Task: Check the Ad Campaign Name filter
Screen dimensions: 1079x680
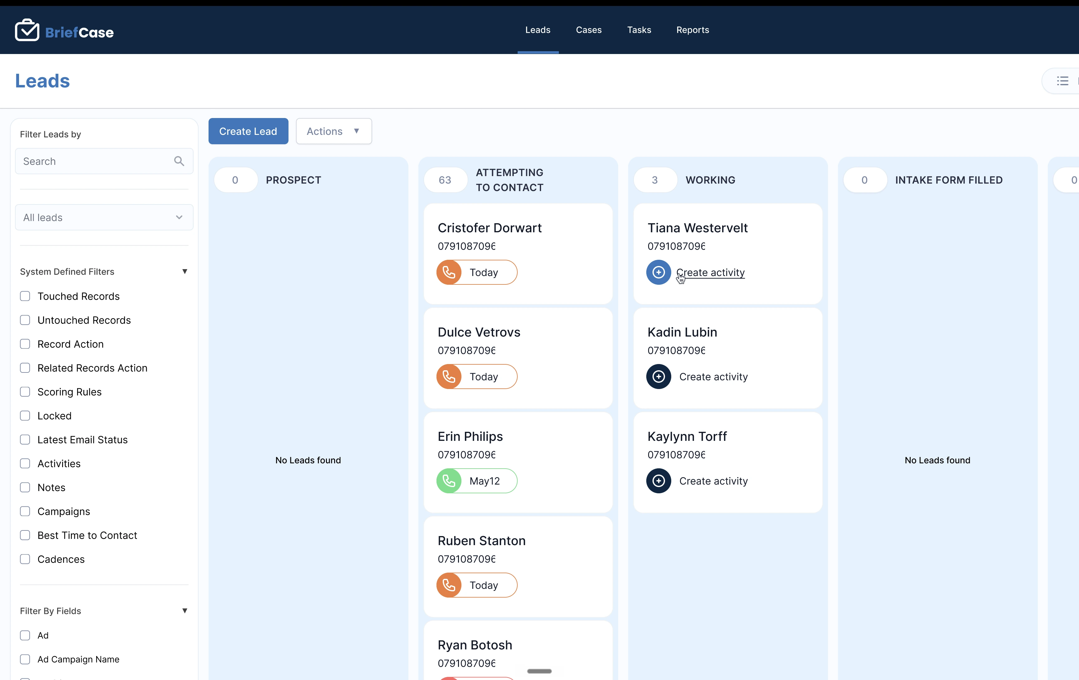Action: pos(25,659)
